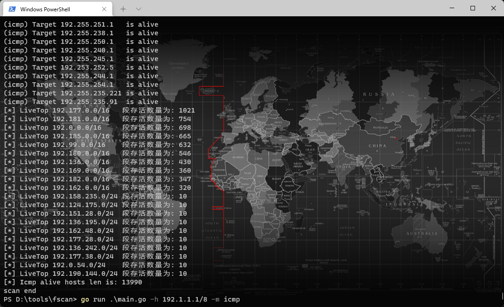
Task: Click the 'scan end' output line
Action: (x=19, y=291)
